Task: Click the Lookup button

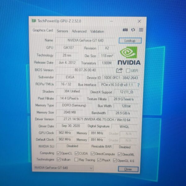Action: click(130, 41)
